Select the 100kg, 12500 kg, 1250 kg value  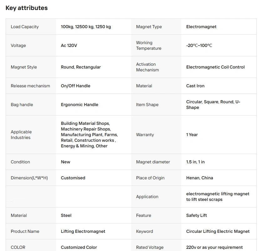pos(86,27)
